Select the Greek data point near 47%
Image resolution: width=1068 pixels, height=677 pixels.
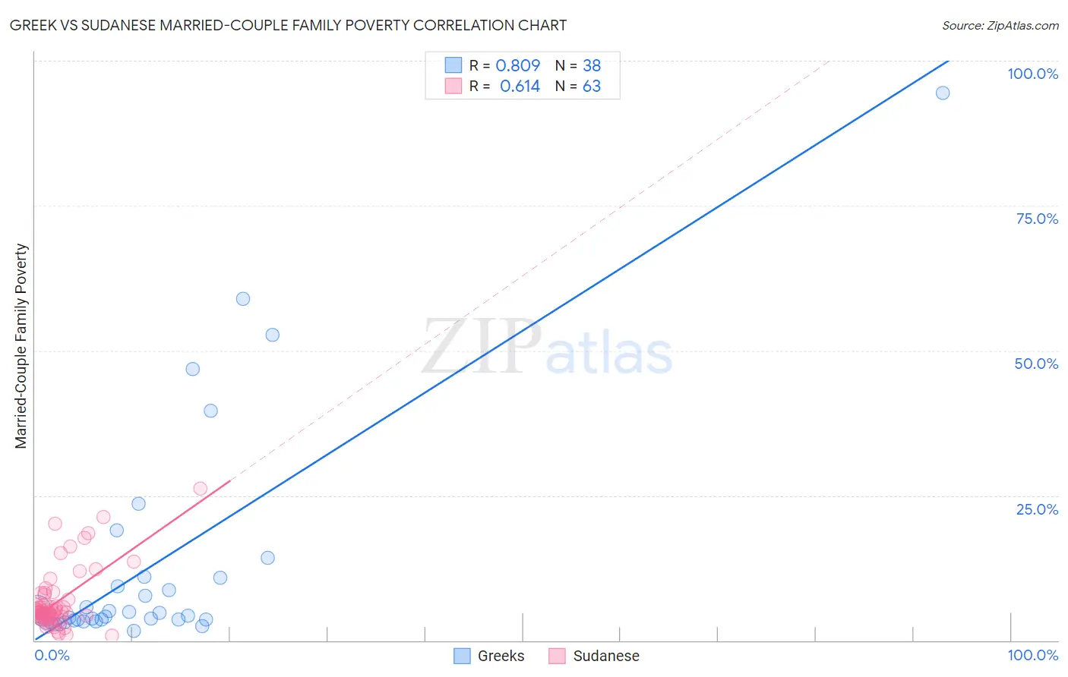pos(193,369)
